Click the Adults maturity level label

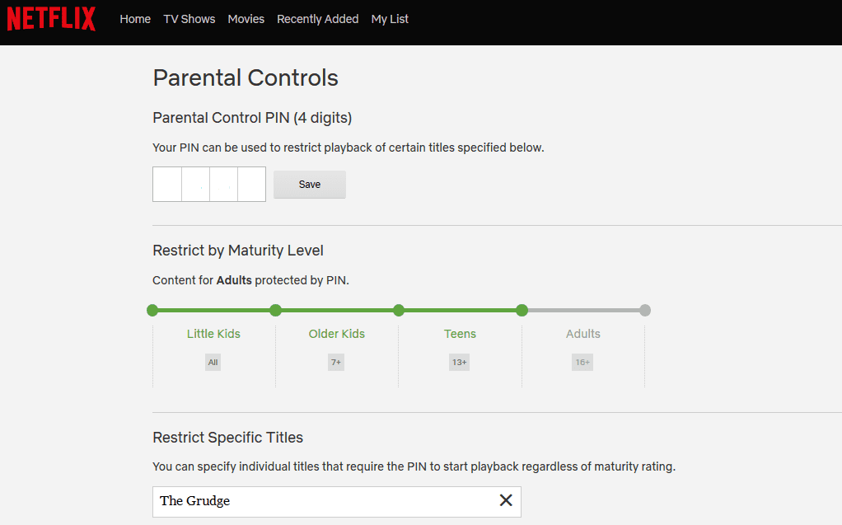tap(583, 334)
